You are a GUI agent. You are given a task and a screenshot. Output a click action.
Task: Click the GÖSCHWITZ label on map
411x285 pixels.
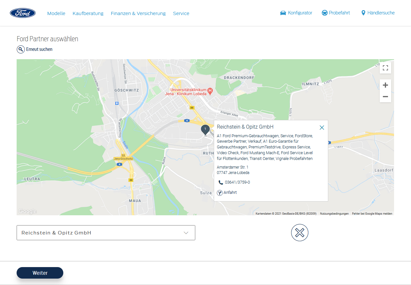[127, 90]
